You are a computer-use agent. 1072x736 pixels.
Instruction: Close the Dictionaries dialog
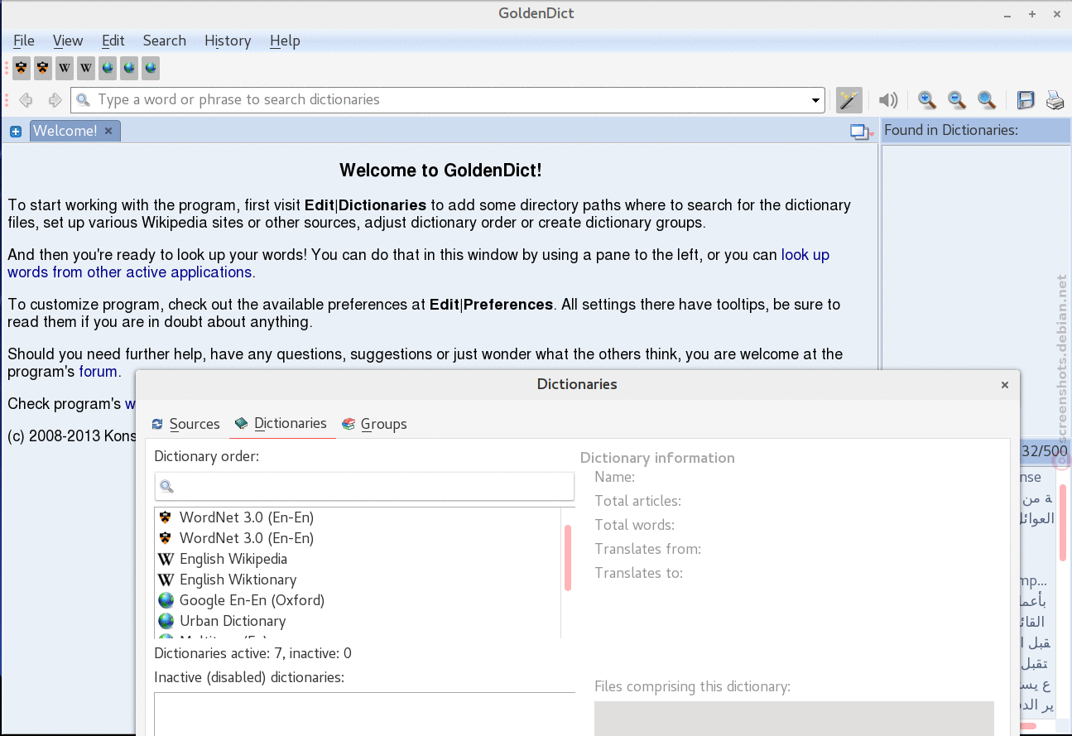pyautogui.click(x=1005, y=385)
